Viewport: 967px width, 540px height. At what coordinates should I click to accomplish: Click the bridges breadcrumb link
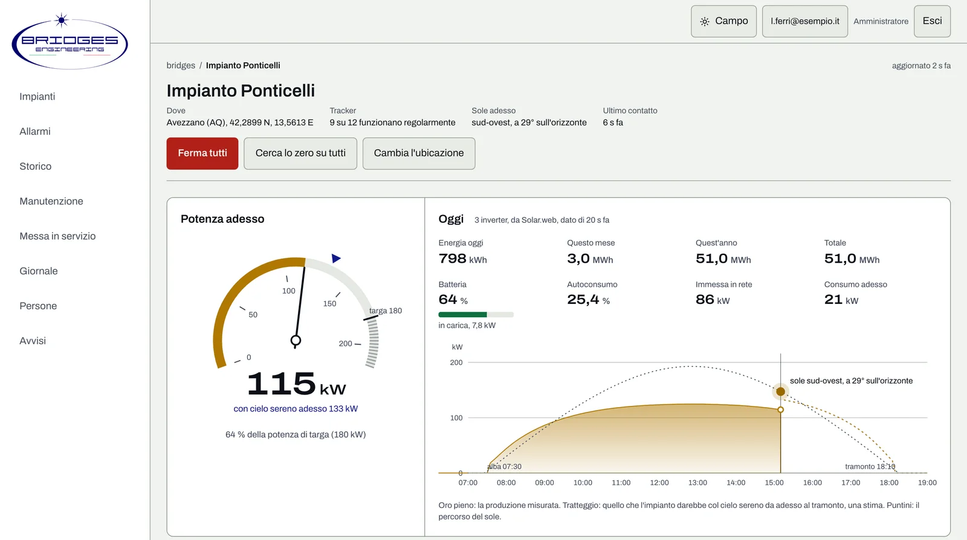click(181, 65)
